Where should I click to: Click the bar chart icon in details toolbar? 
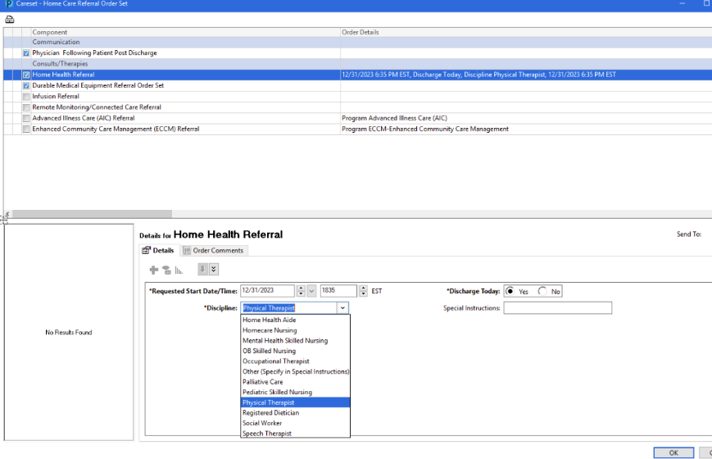pos(179,270)
